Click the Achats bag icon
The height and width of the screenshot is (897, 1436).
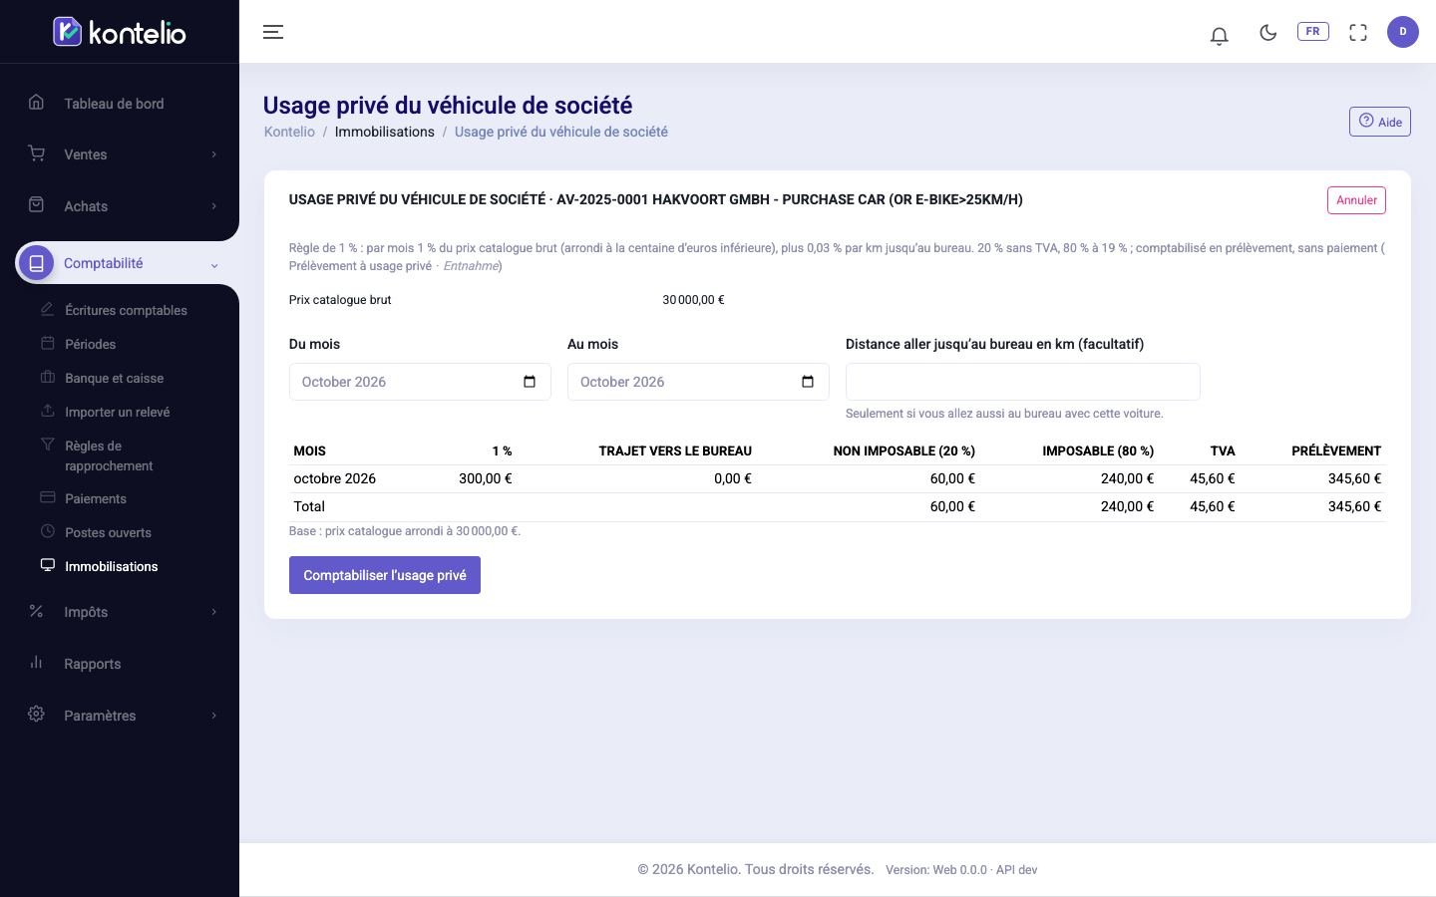pyautogui.click(x=37, y=204)
